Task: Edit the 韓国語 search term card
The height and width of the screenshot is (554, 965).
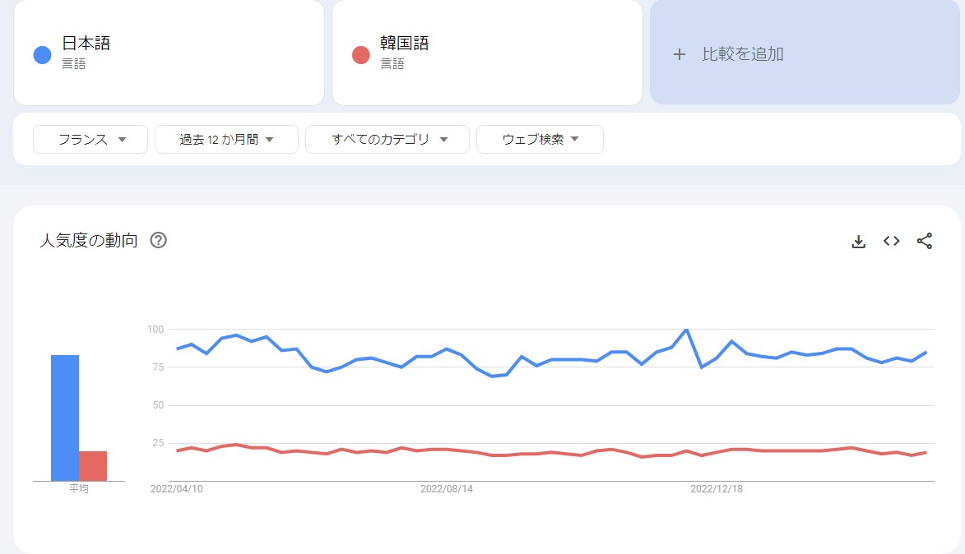Action: 487,53
